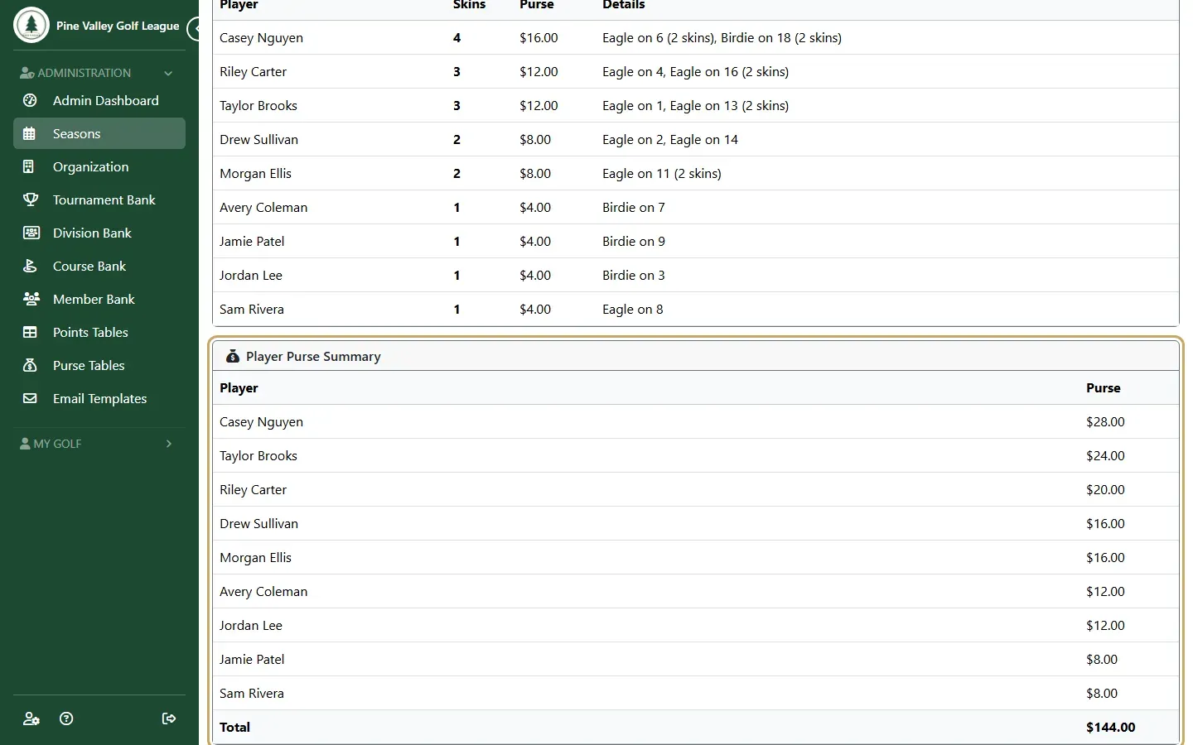Click "Eagle on 4, Eagle on 16 (2 skins)" details
This screenshot has width=1193, height=745.
[x=695, y=72]
